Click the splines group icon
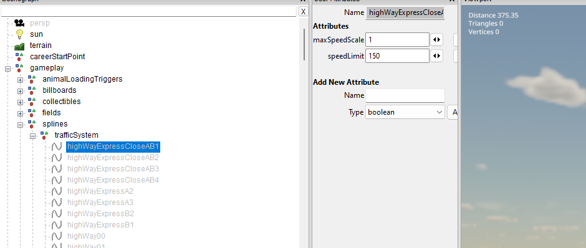The image size is (586, 248). (32, 124)
